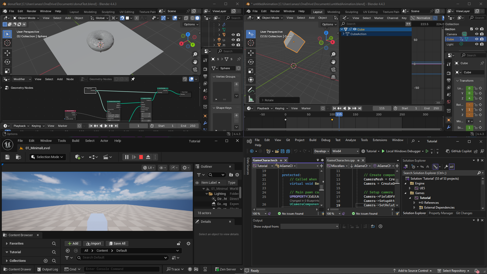Open Unreal Selection Mode dropdown
The width and height of the screenshot is (487, 274).
coord(47,157)
